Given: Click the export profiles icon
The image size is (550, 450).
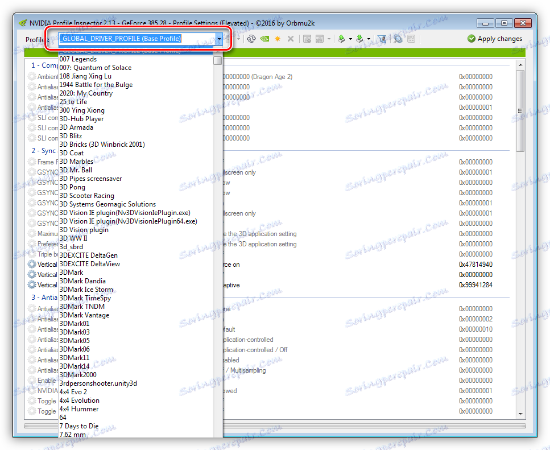Looking at the screenshot, I should pos(341,39).
